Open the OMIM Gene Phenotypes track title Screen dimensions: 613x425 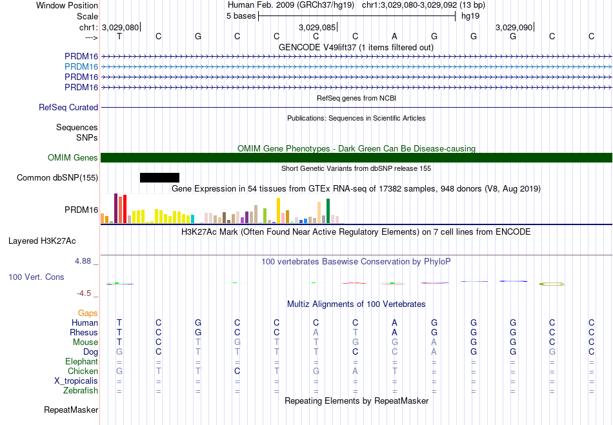coord(356,148)
